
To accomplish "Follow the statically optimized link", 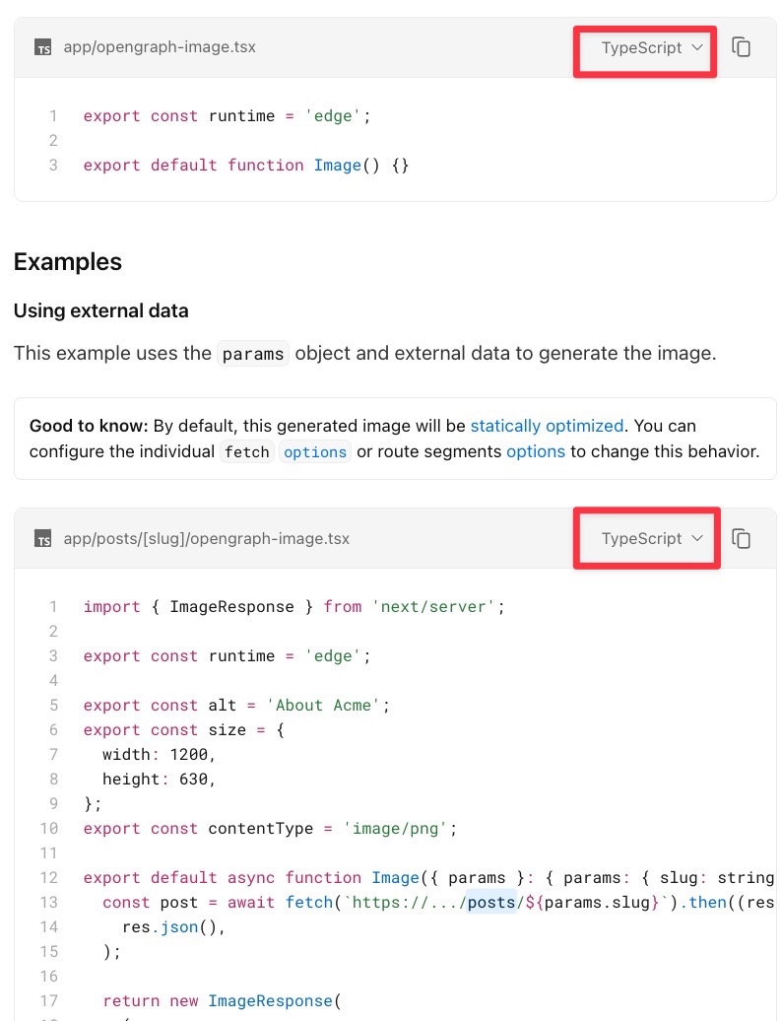I will tap(547, 426).
